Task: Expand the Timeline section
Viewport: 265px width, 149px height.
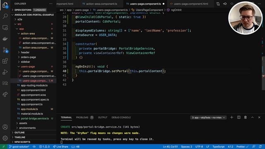Action: click(34, 137)
